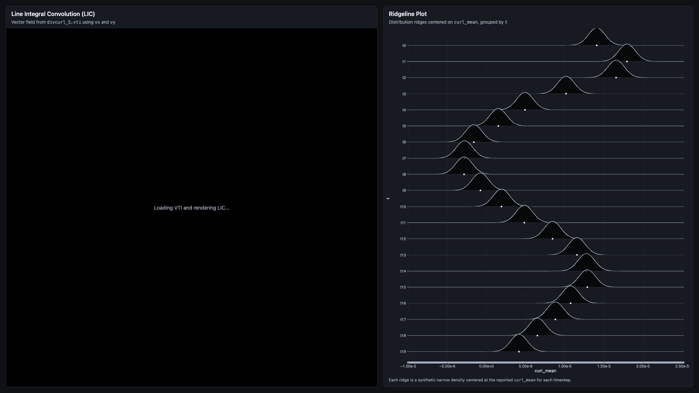Click the '-5.00e-6' x-axis tick label
Image resolution: width=699 pixels, height=393 pixels.
pyautogui.click(x=447, y=366)
